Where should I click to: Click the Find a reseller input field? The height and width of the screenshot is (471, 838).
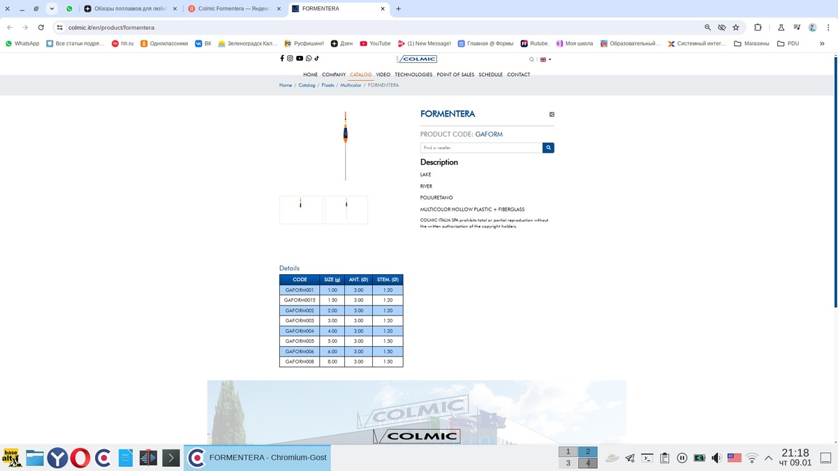click(481, 148)
